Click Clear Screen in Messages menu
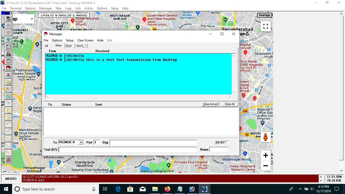 pos(85,40)
